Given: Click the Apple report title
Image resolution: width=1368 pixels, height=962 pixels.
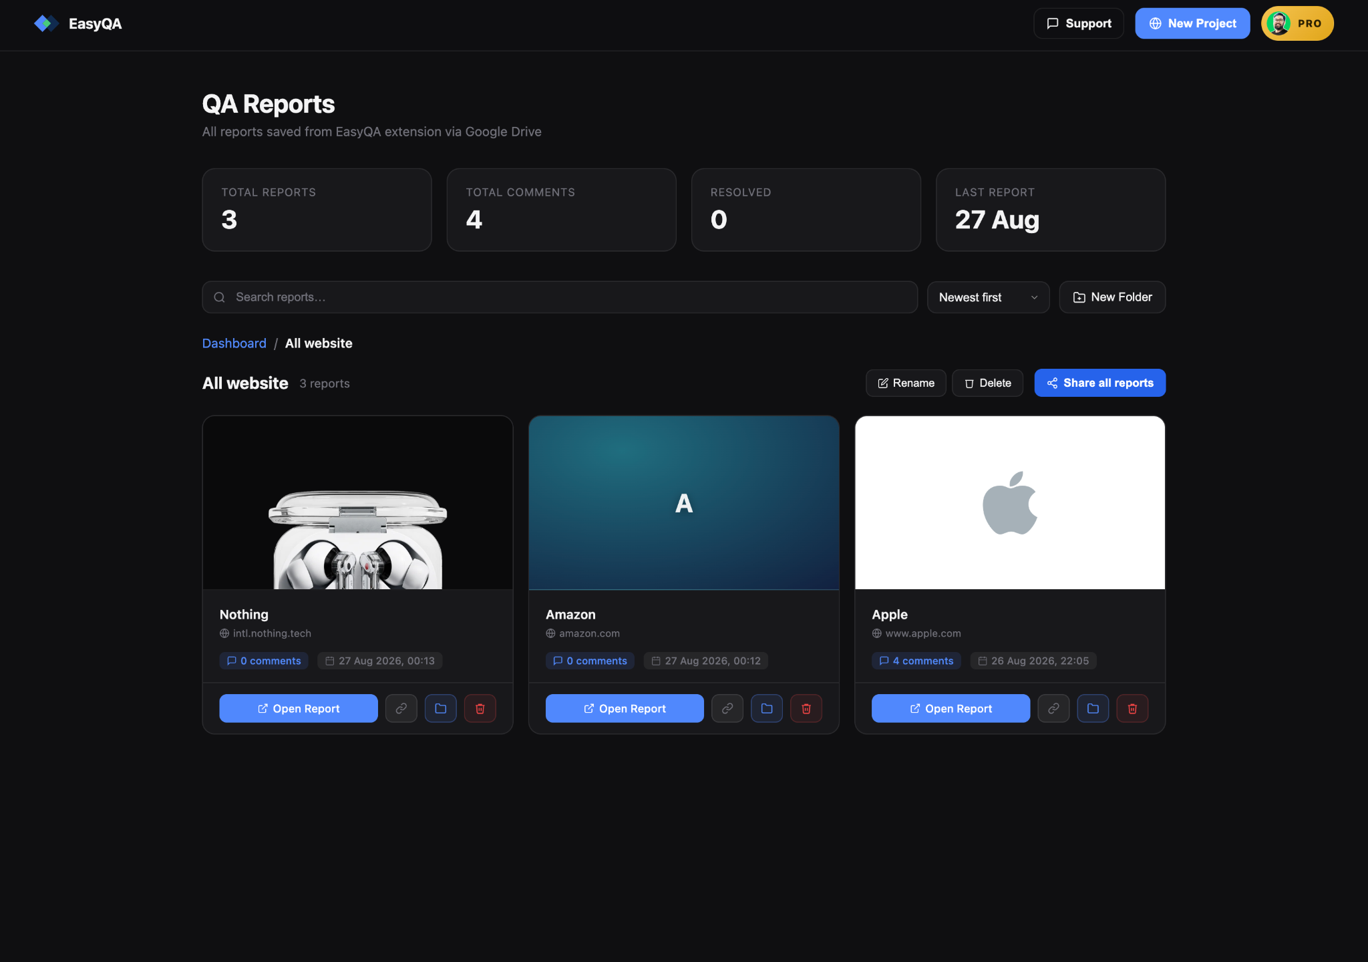Looking at the screenshot, I should 890,615.
